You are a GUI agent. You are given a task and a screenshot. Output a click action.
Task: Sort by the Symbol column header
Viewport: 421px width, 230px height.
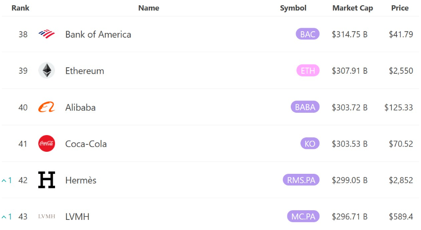(293, 8)
